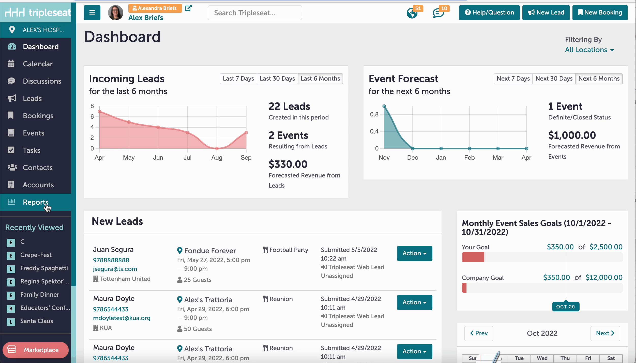Click the E badge next to Crepe-Fest

pos(11,256)
